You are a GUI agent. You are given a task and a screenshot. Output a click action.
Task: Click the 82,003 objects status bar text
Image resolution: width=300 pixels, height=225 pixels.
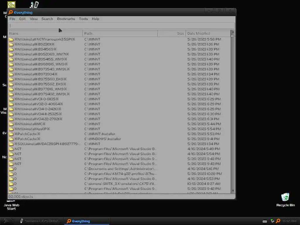point(21,197)
